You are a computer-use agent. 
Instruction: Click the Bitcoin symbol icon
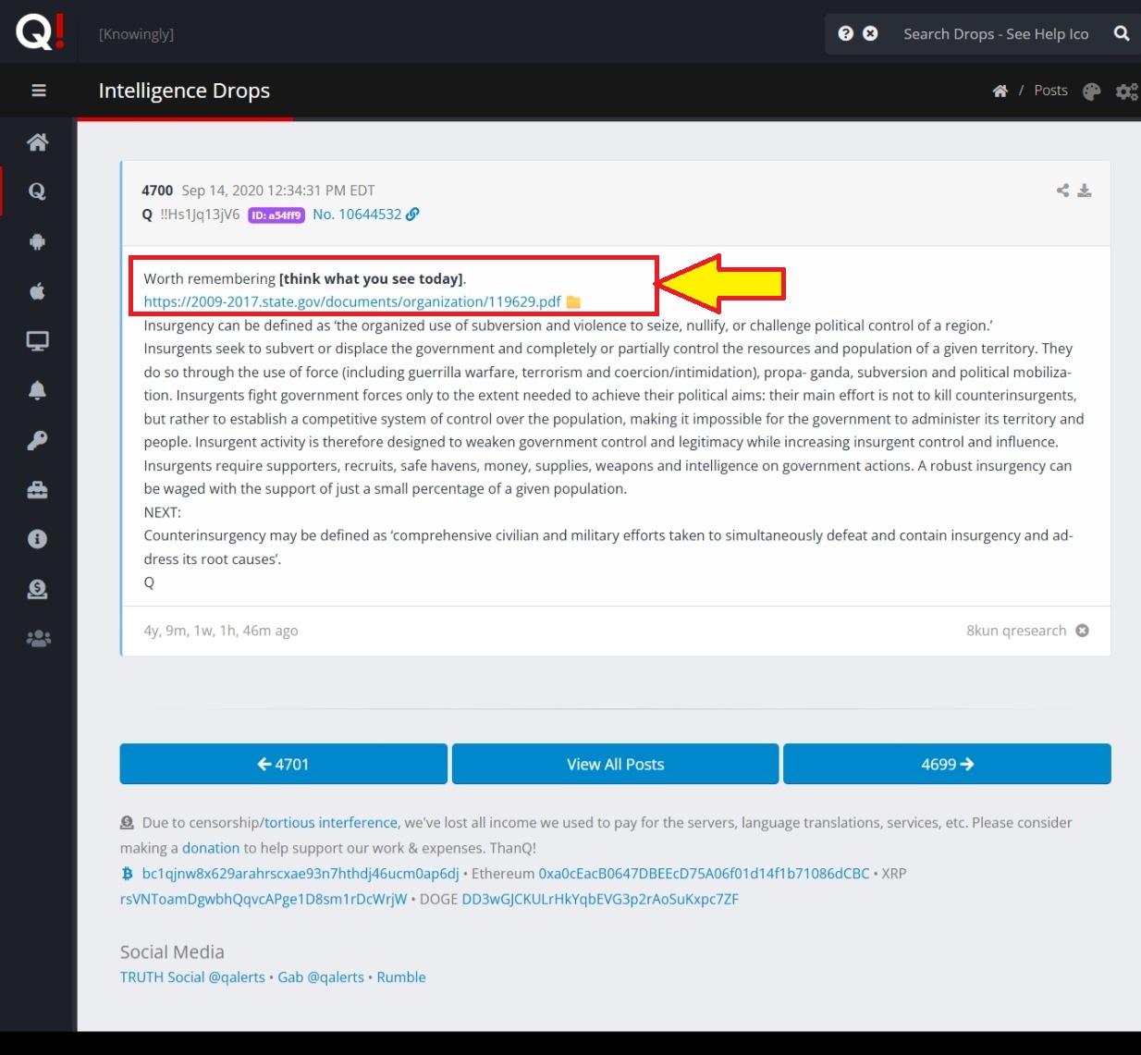click(127, 874)
